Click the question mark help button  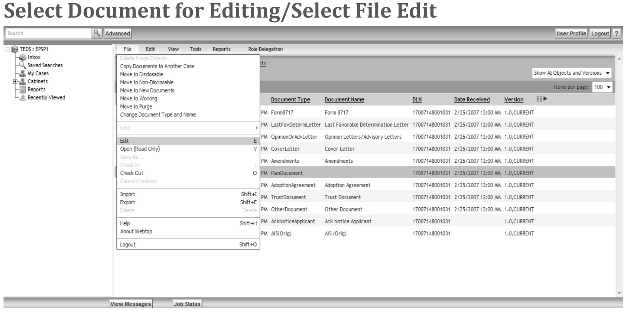coord(617,33)
